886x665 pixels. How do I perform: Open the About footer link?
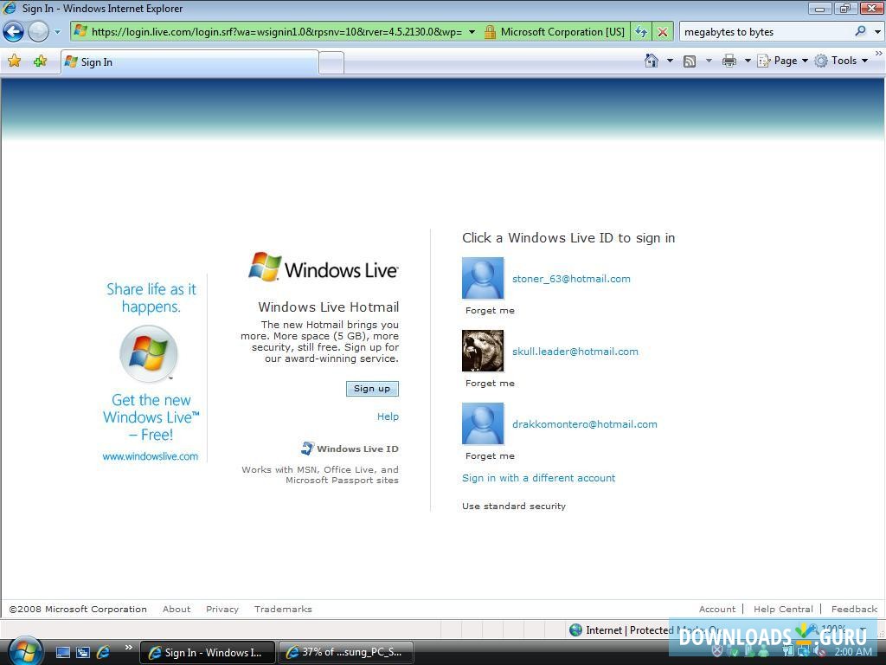click(x=177, y=609)
